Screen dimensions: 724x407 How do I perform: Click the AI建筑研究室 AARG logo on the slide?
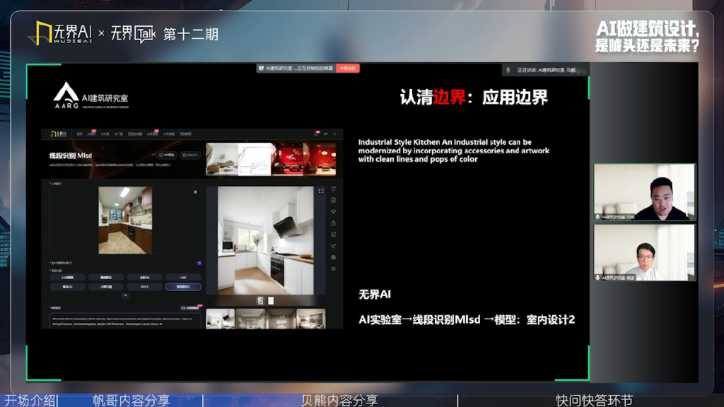[91, 95]
